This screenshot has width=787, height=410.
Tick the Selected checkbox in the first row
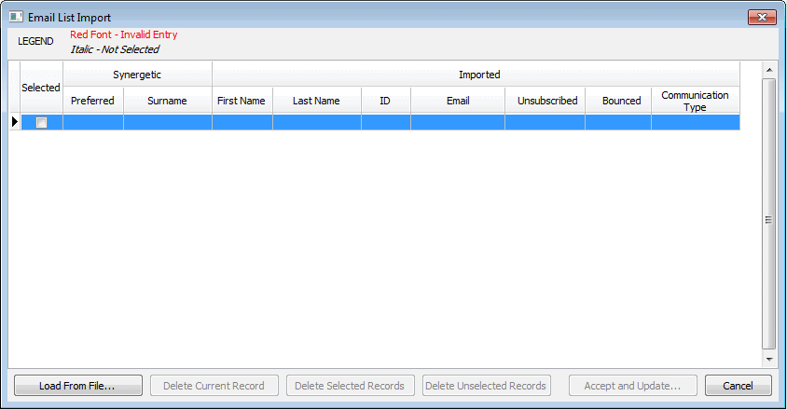click(42, 122)
